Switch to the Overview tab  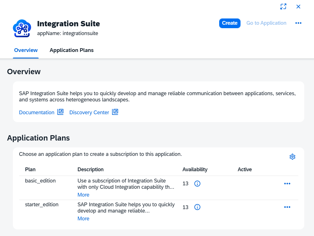tap(26, 50)
